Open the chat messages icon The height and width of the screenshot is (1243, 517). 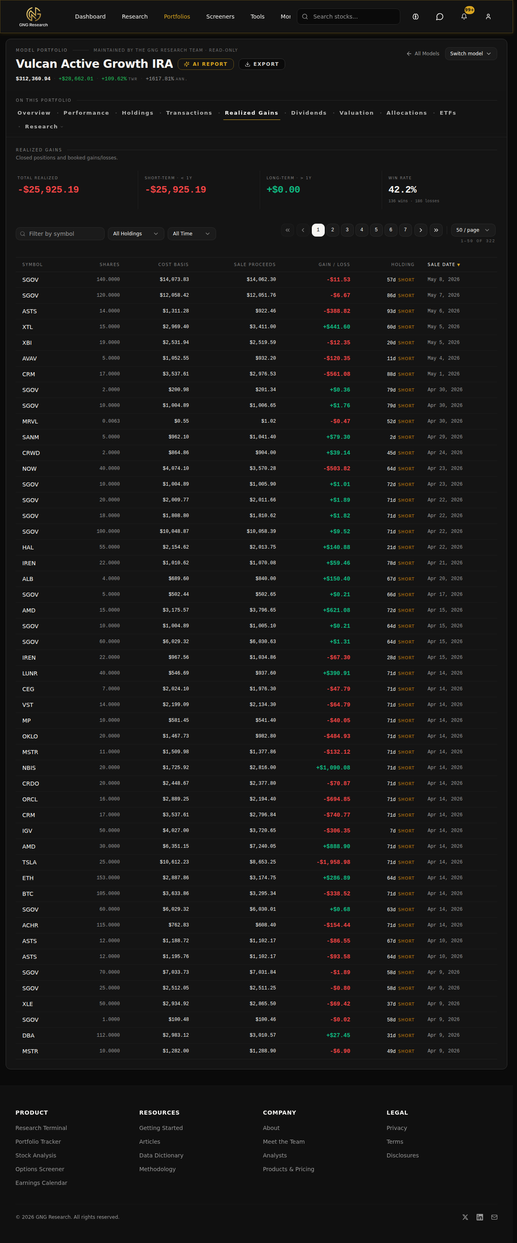[440, 17]
